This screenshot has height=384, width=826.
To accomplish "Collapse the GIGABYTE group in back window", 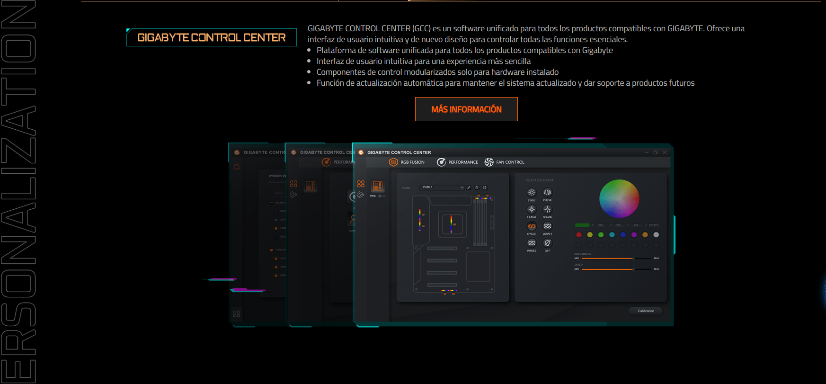I will (x=271, y=203).
